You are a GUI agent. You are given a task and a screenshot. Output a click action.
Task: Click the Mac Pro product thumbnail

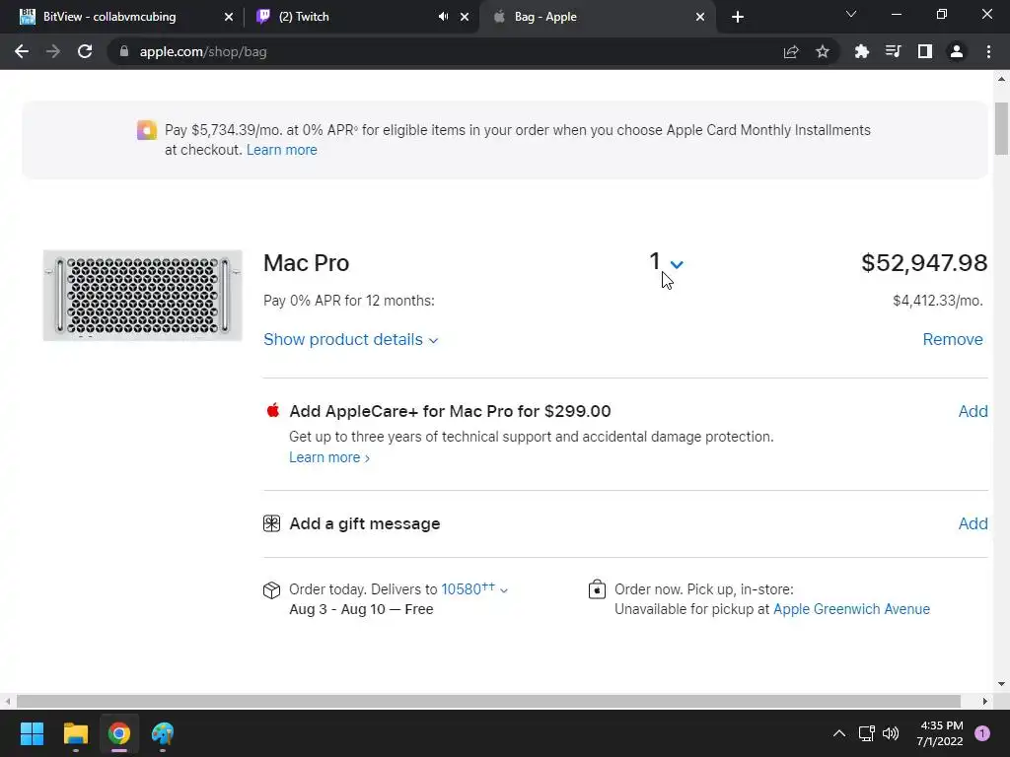[x=143, y=295]
